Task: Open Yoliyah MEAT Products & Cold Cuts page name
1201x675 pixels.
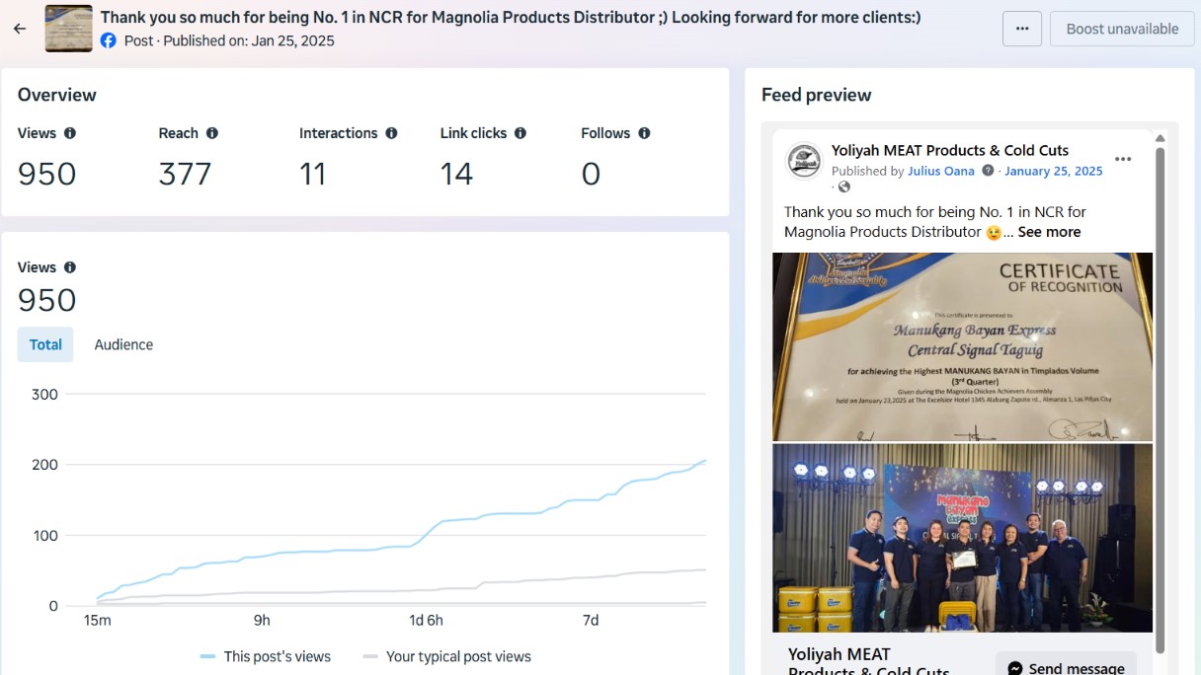Action: point(950,150)
